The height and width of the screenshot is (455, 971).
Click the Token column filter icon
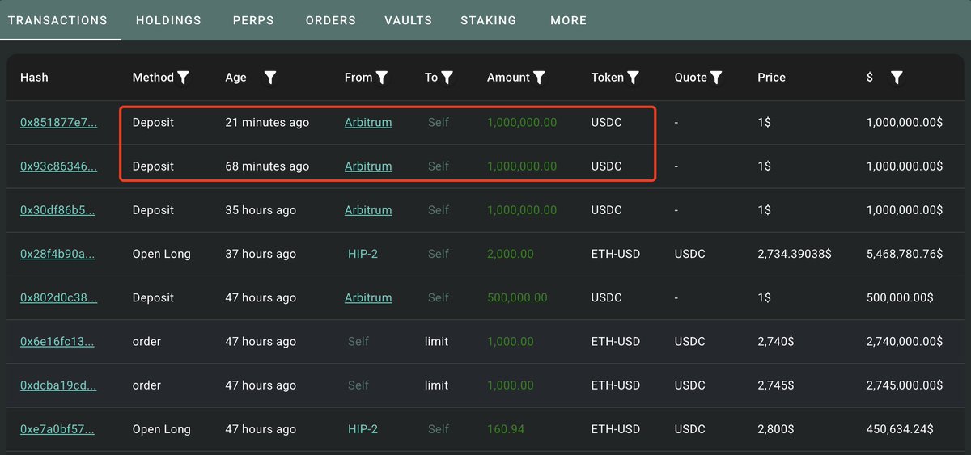[634, 78]
